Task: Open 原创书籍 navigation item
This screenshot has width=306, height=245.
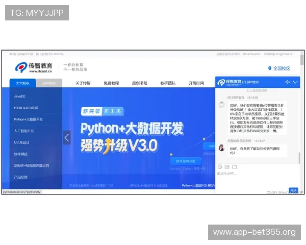Action: [x=140, y=83]
